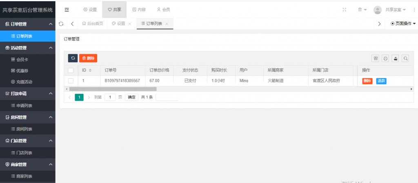The height and width of the screenshot is (183, 418).
Task: Tick the checkbox for order row ID 1
Action: pyautogui.click(x=71, y=81)
